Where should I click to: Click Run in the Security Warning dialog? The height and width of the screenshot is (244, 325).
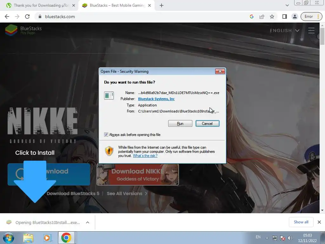click(x=180, y=124)
